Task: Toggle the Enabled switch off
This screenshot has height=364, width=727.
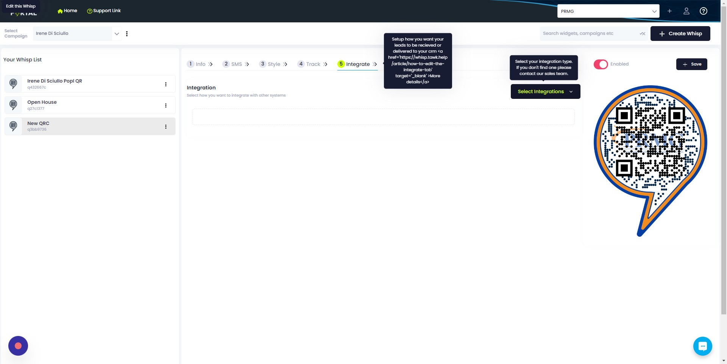Action: [601, 64]
